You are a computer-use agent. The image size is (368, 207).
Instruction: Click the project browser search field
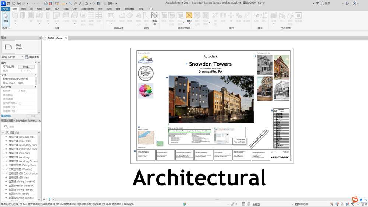click(x=21, y=126)
